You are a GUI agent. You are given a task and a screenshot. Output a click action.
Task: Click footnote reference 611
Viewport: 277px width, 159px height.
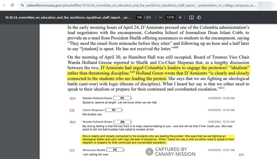click(x=222, y=87)
